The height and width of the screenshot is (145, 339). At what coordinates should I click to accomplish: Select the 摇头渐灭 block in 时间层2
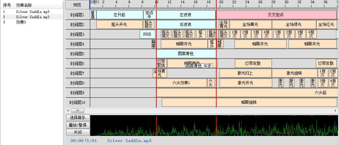pos(149,25)
